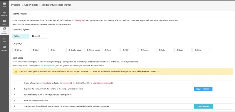
Task: Select macOS operating system option
Action: point(39,36)
